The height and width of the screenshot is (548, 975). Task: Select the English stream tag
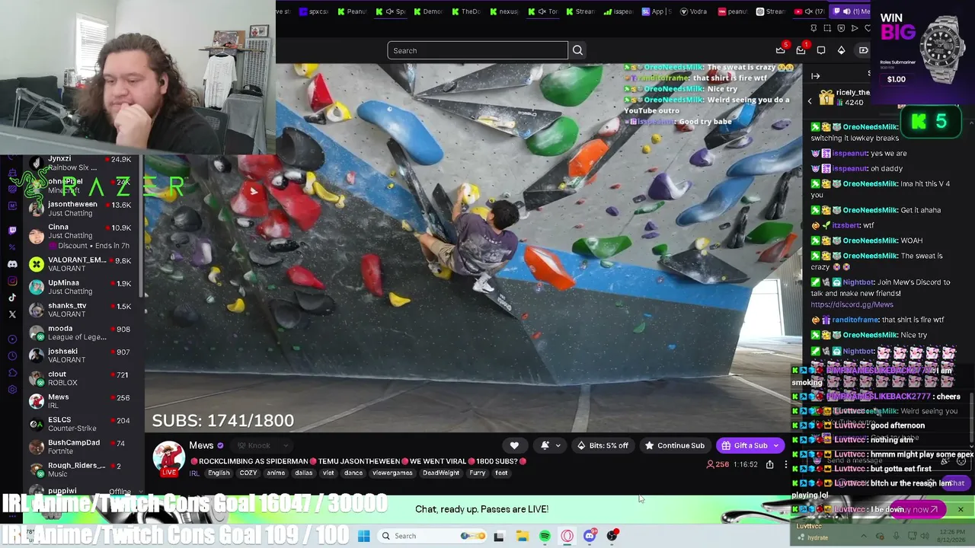click(219, 473)
